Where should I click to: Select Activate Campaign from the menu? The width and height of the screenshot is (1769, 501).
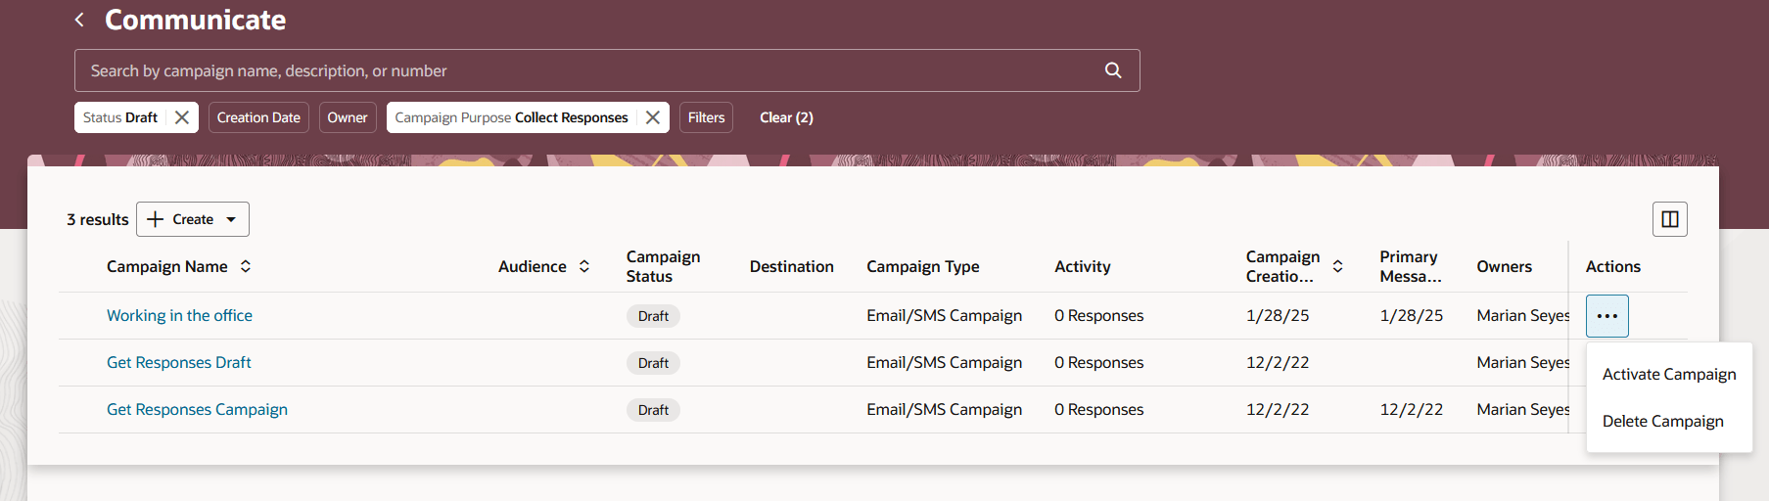click(x=1668, y=374)
